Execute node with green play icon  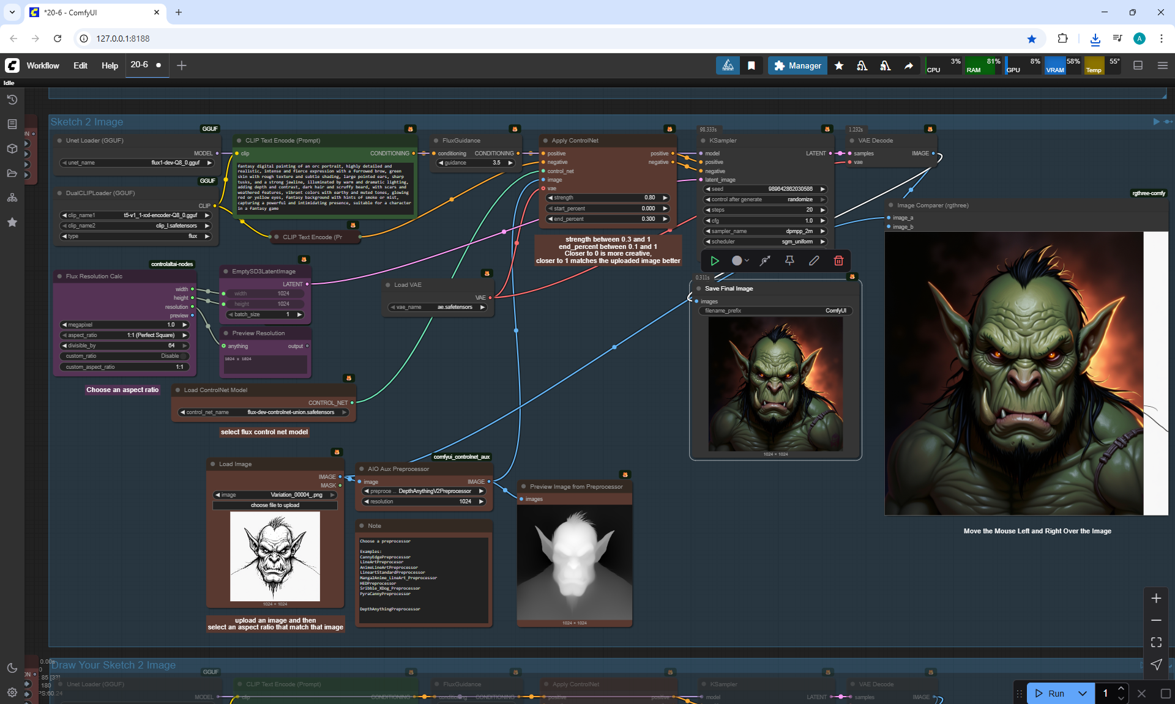click(714, 261)
